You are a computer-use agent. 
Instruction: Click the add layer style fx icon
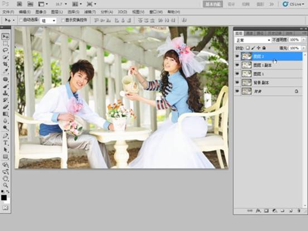[x=258, y=211]
